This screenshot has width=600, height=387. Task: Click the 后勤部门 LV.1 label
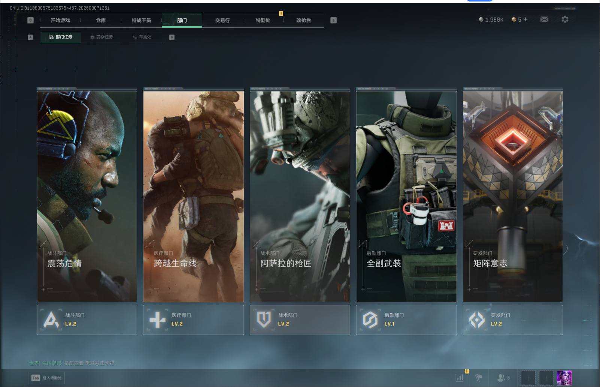click(390, 324)
